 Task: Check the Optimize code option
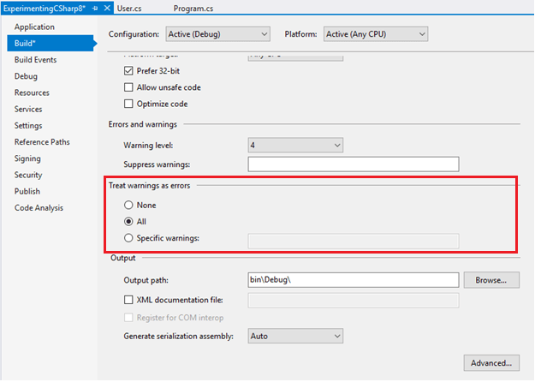tap(129, 104)
